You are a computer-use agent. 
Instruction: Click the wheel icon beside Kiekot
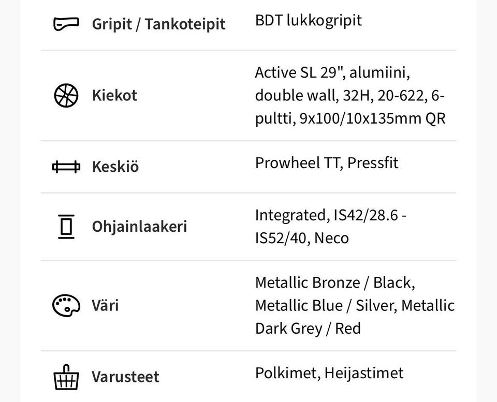click(x=66, y=95)
